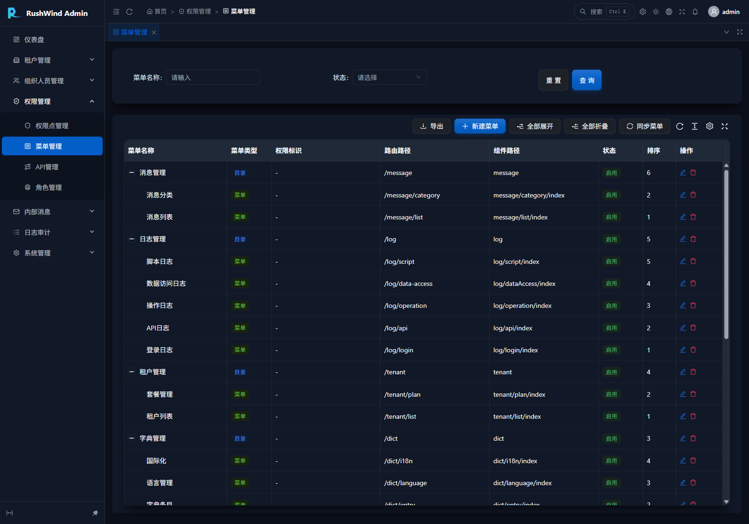Screen dimensions: 749x524
Task: Delete the 脚本日志 row
Action: tap(693, 261)
